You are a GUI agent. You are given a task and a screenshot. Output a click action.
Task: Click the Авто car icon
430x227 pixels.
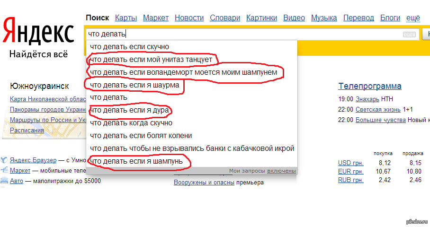(x=4, y=181)
